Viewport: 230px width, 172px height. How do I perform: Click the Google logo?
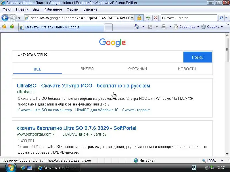point(112,42)
